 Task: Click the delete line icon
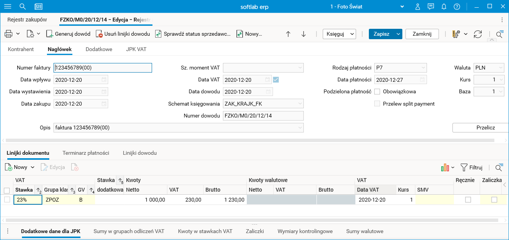pyautogui.click(x=75, y=167)
